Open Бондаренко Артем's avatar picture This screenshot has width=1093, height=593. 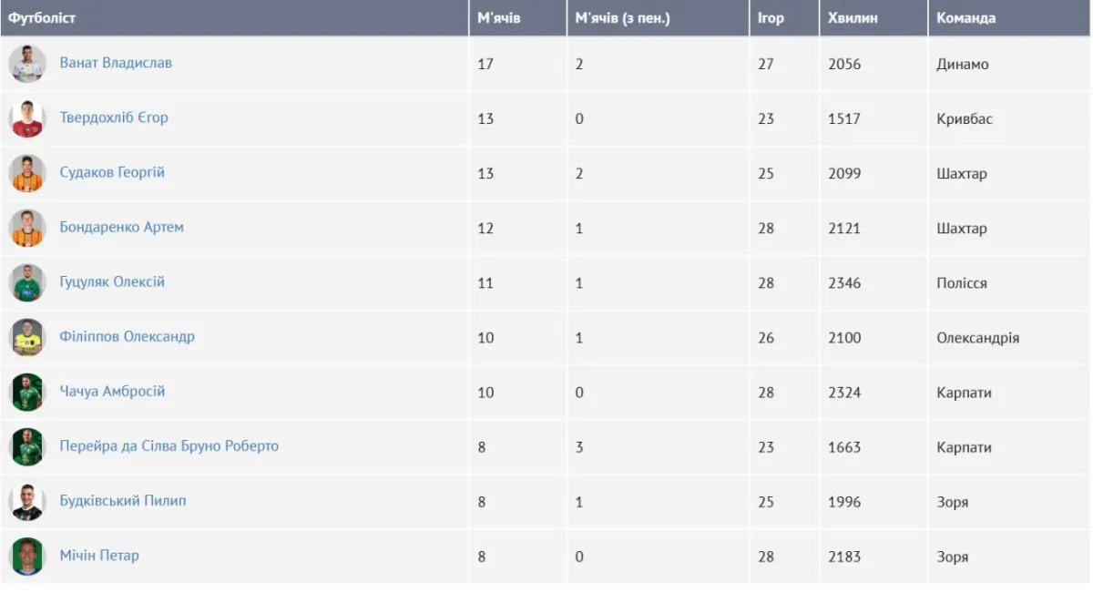pyautogui.click(x=27, y=228)
